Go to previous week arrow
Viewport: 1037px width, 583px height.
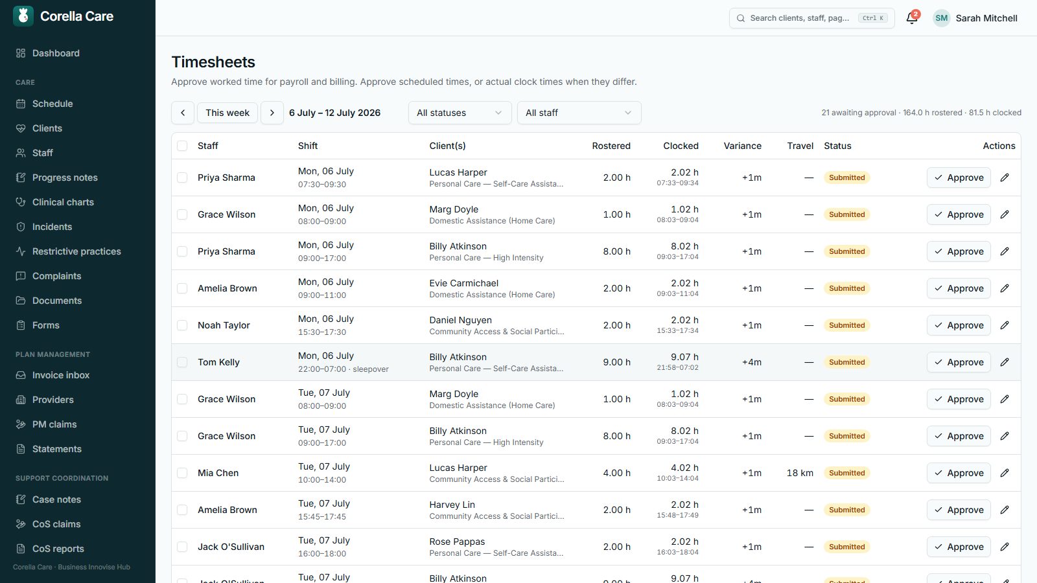(183, 113)
